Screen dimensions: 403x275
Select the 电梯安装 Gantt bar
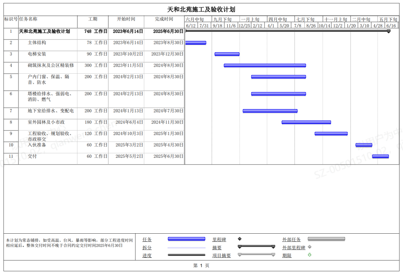point(227,54)
